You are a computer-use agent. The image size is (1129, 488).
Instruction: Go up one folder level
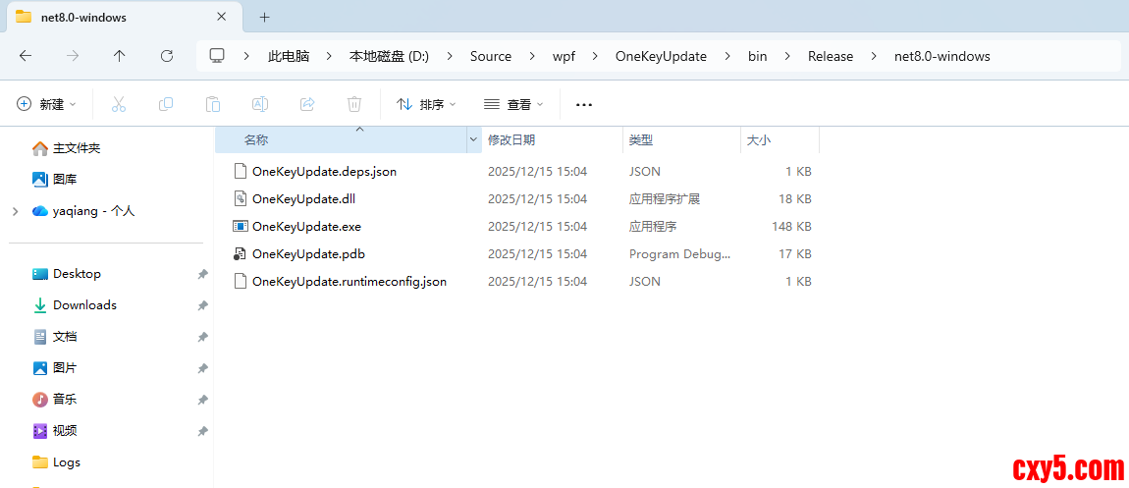click(120, 56)
